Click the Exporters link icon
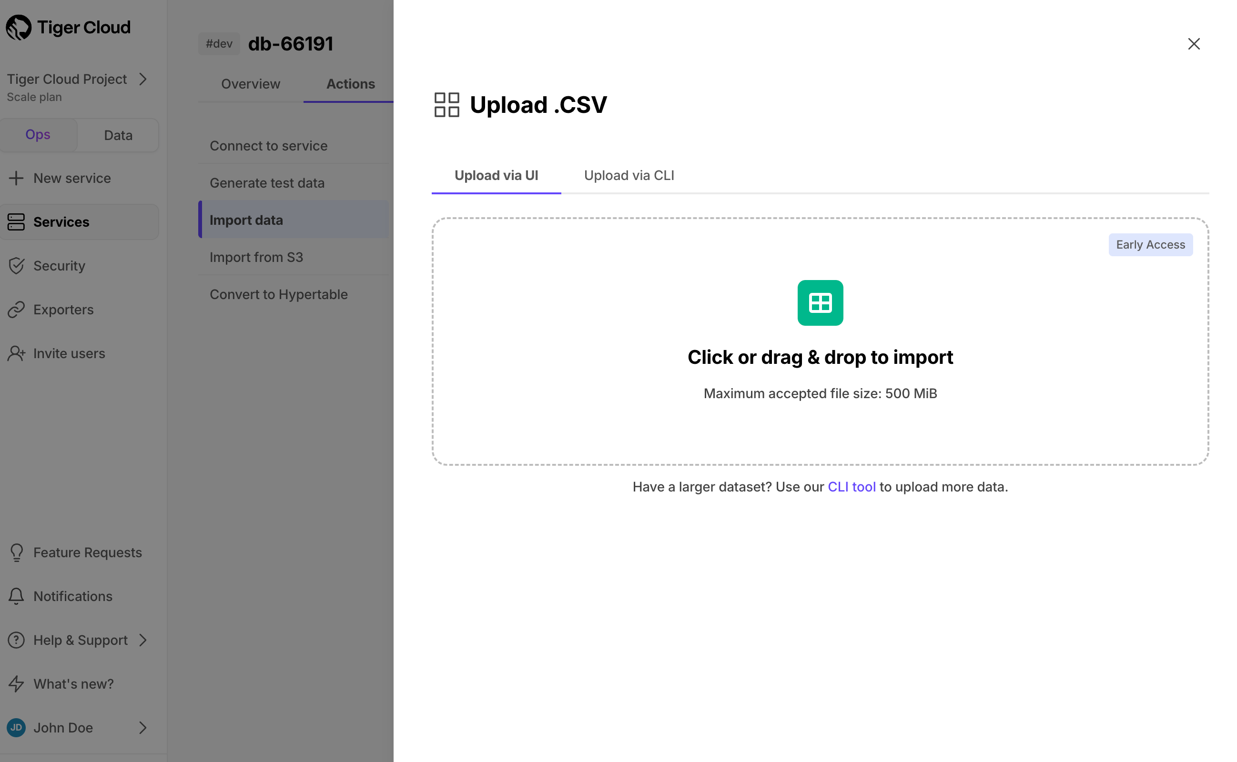Viewport: 1237px width, 762px height. coord(17,310)
